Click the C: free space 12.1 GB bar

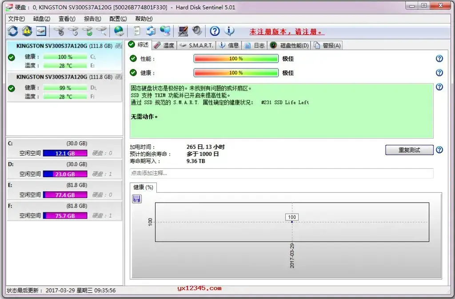point(65,153)
